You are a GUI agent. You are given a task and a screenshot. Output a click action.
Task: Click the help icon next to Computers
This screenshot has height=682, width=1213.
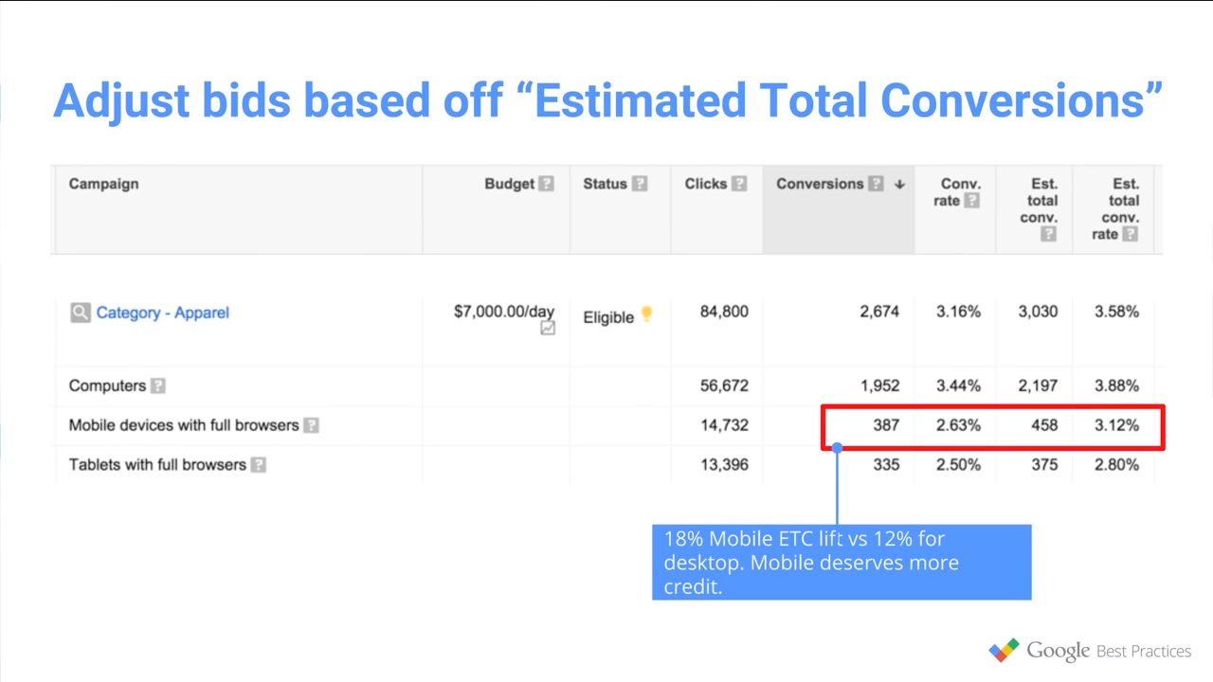pos(158,386)
